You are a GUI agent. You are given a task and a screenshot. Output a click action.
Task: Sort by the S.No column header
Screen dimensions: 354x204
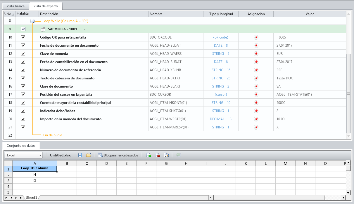[x=9, y=14]
